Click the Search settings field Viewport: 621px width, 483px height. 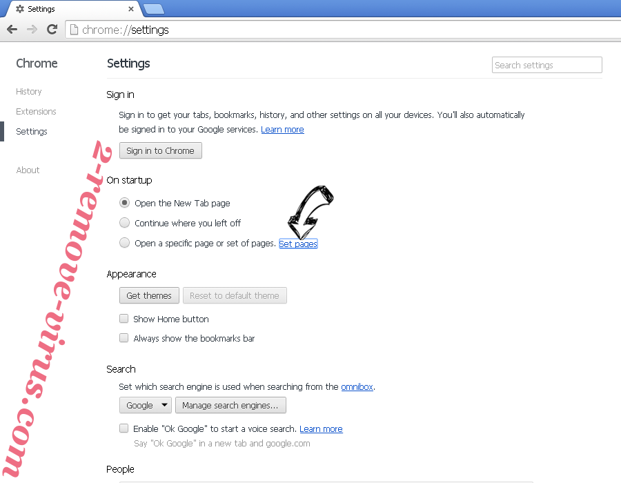(547, 65)
